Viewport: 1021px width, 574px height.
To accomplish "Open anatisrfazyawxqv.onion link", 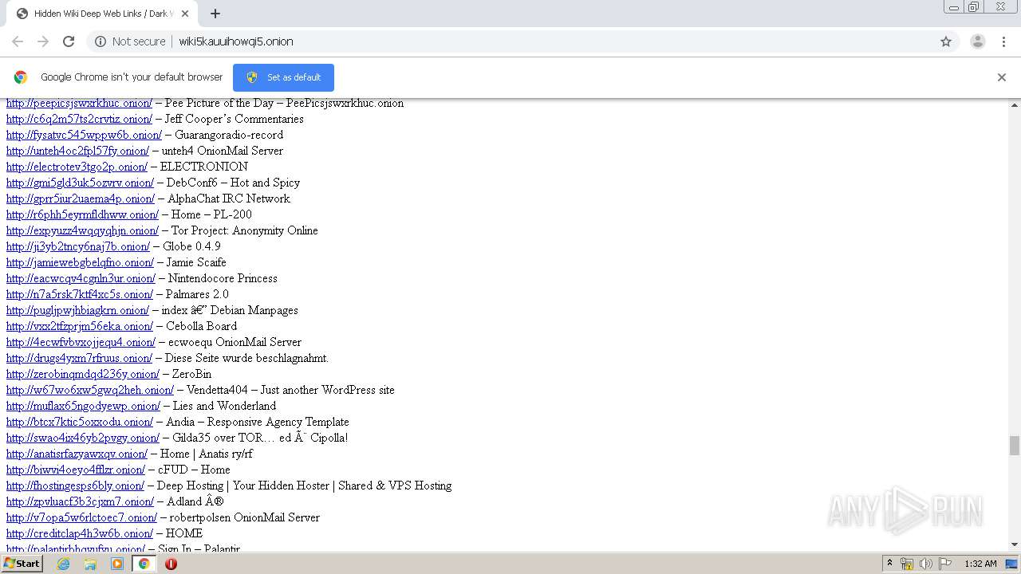I will (77, 454).
